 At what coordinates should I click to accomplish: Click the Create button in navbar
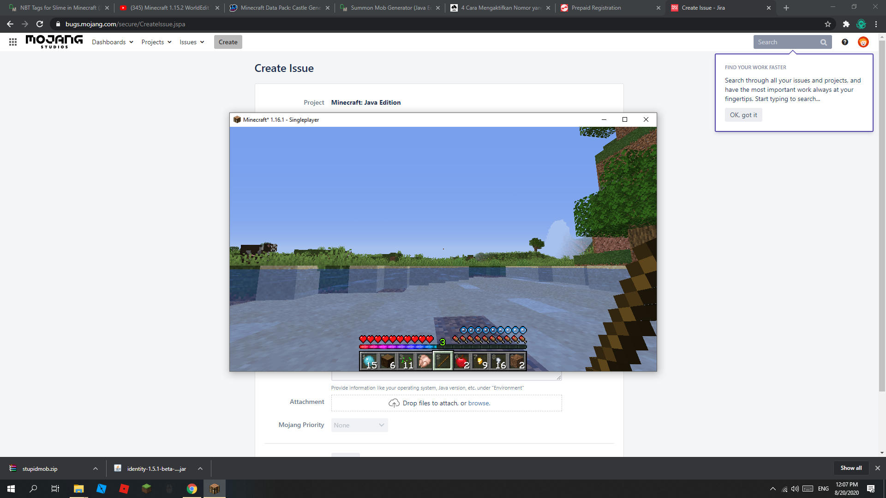click(228, 42)
